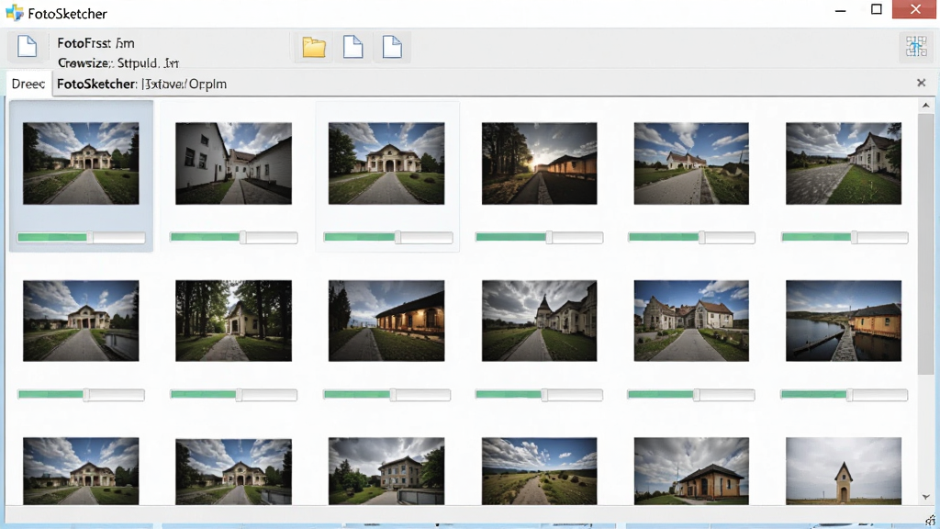Click the scrollbar up arrow
940x529 pixels.
tap(925, 106)
